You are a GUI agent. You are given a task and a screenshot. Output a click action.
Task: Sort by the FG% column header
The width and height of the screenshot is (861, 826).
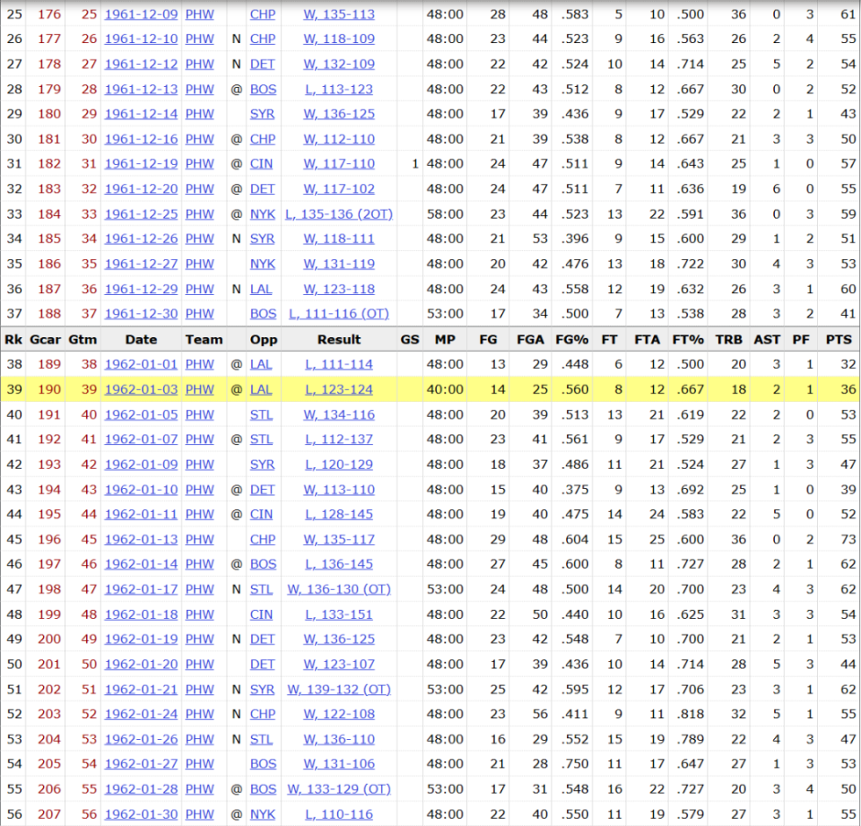[571, 339]
